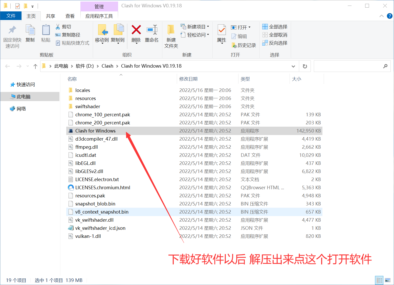Create a new folder with 新建文件夹 icon

(171, 35)
